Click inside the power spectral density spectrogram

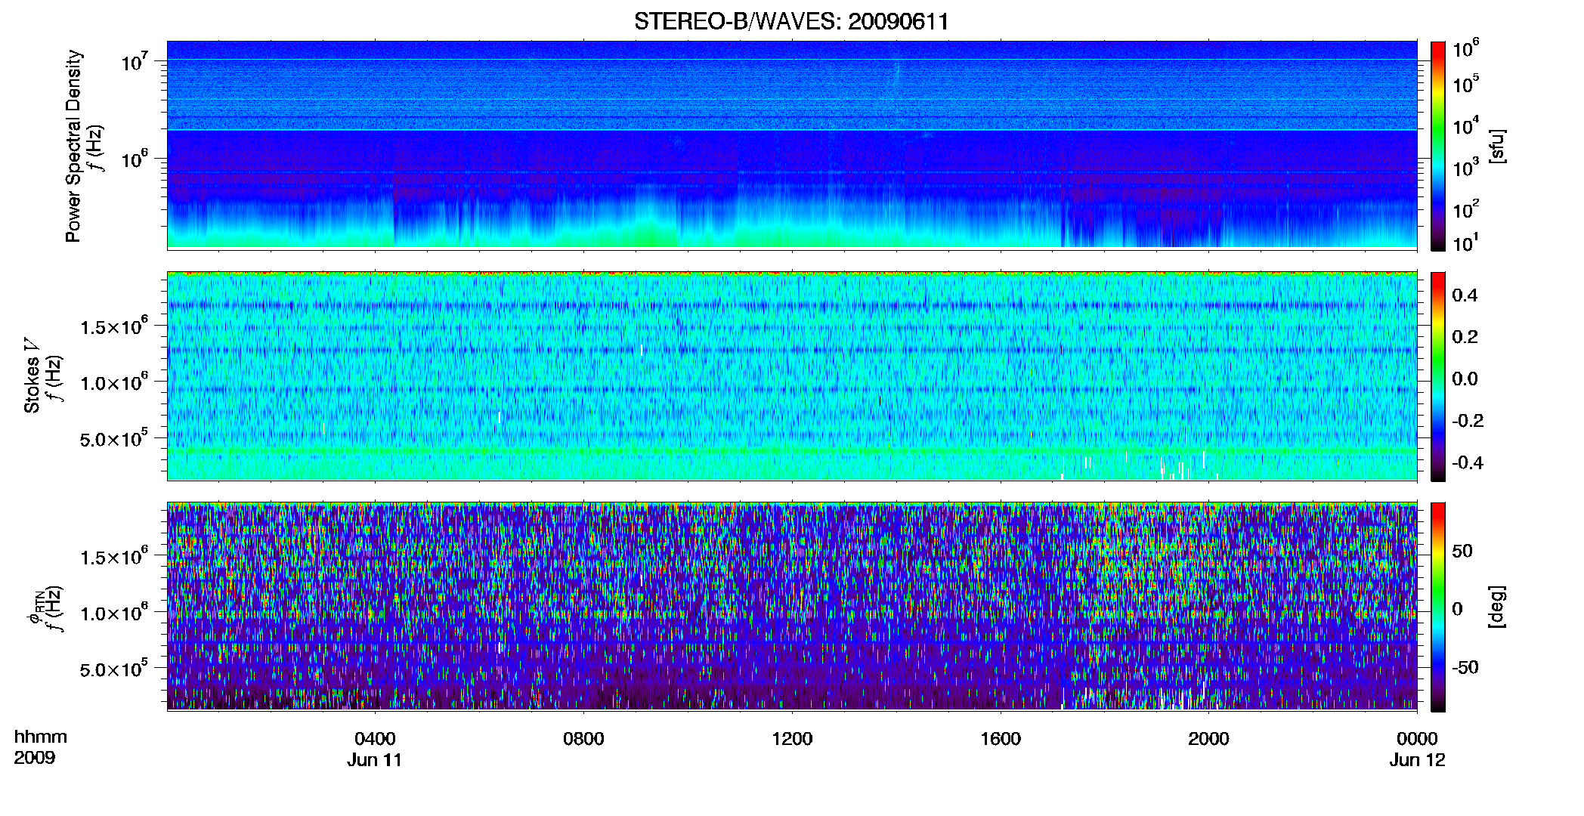(x=792, y=145)
